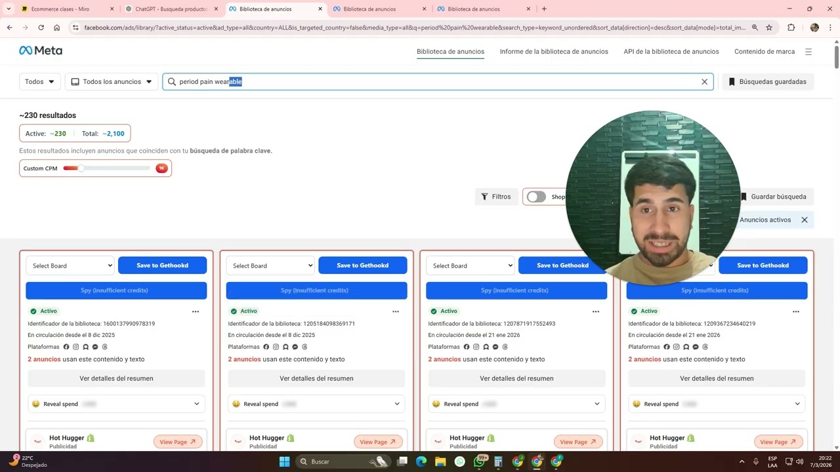Open API de la biblioteca de anuncios

click(x=671, y=51)
